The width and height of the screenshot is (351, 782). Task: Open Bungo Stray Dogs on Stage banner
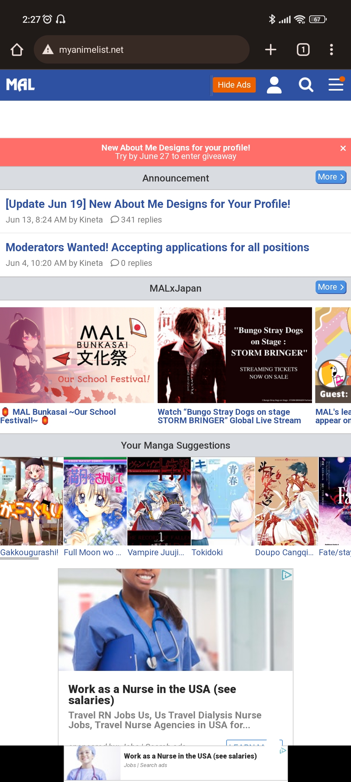tap(235, 355)
